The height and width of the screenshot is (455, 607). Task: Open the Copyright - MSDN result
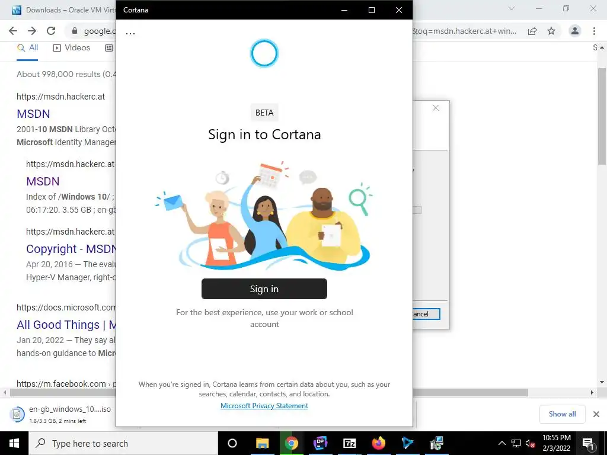point(71,249)
